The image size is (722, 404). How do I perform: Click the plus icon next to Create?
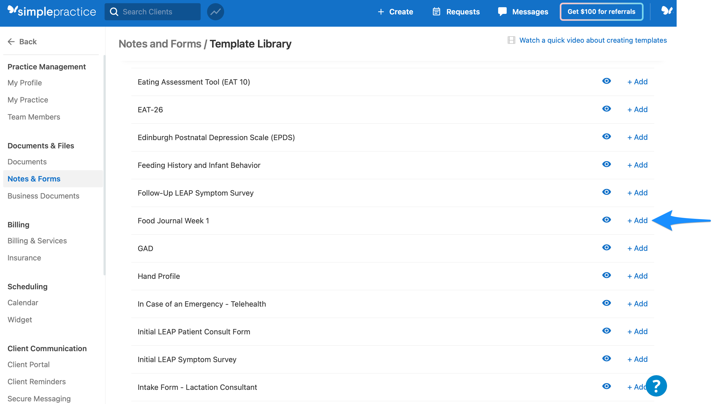(x=381, y=12)
